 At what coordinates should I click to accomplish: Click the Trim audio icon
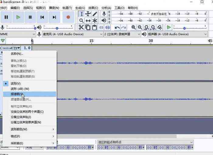point(101,27)
